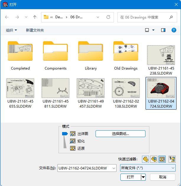Click 新建文件夹 (New folder)
This screenshot has height=186, width=181.
coord(35,30)
